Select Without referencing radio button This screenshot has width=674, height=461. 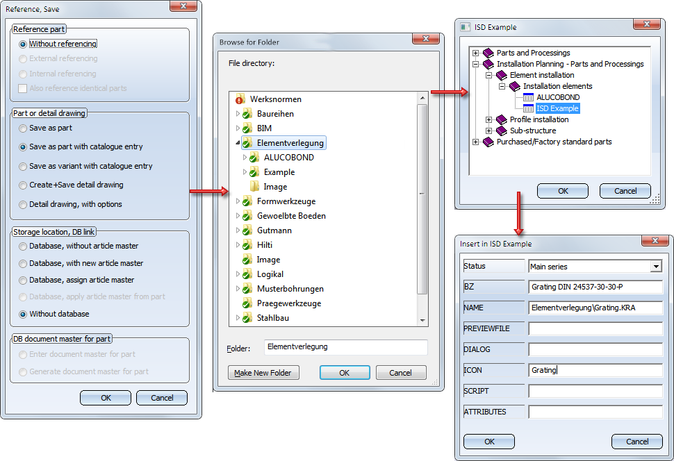pos(23,44)
